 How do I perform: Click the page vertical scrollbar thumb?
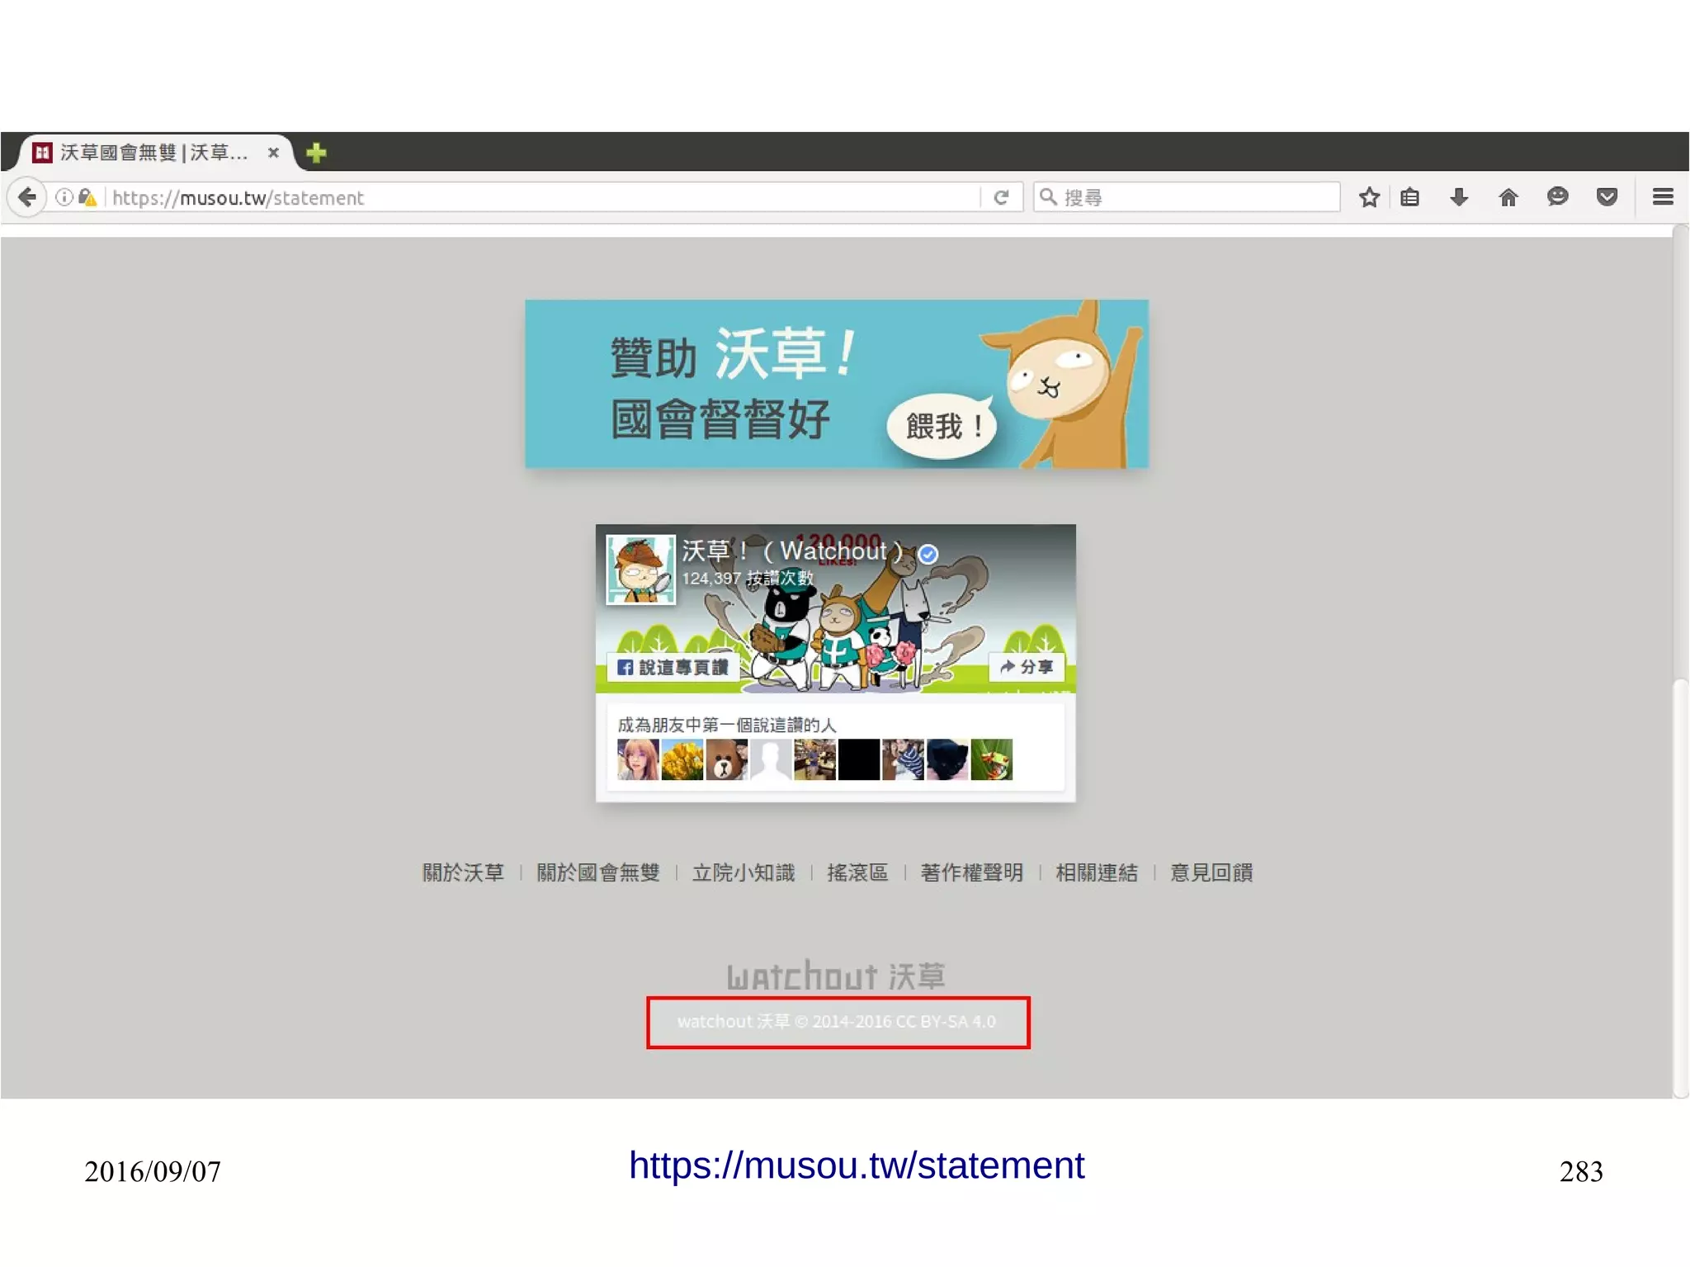point(1679,887)
